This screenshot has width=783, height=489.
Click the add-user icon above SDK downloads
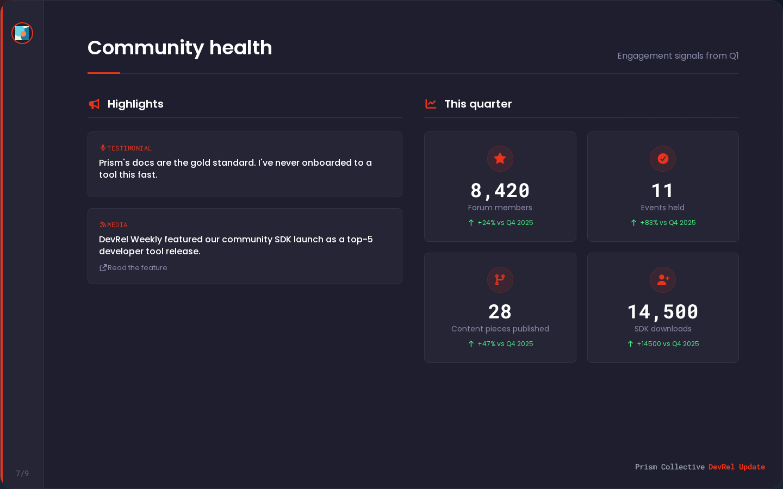pyautogui.click(x=663, y=280)
